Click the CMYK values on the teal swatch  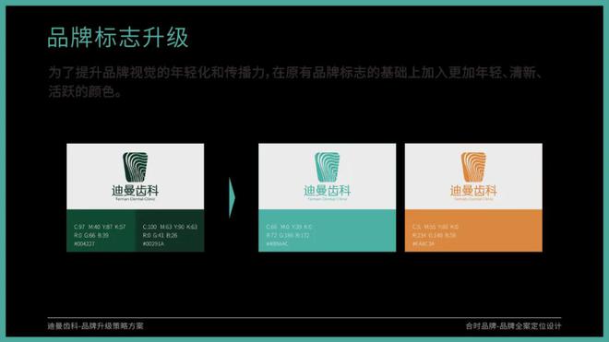click(x=289, y=227)
